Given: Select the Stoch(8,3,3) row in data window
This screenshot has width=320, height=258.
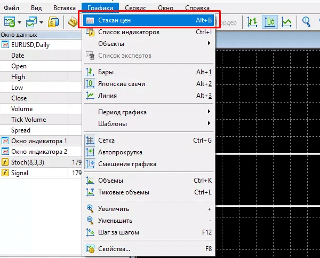Looking at the screenshot, I should click(32, 162).
